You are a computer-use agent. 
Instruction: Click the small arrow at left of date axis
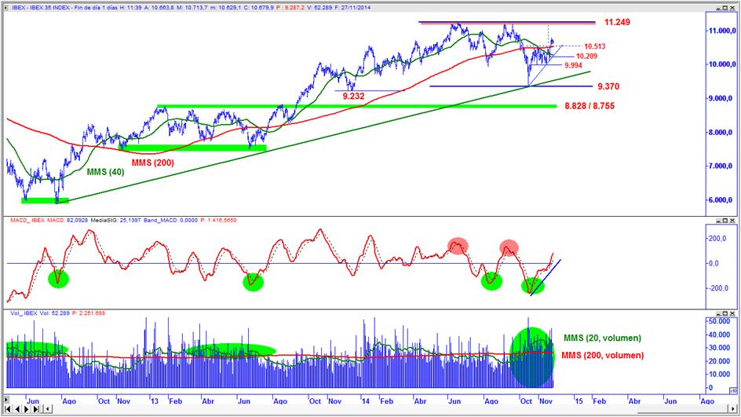[6, 400]
